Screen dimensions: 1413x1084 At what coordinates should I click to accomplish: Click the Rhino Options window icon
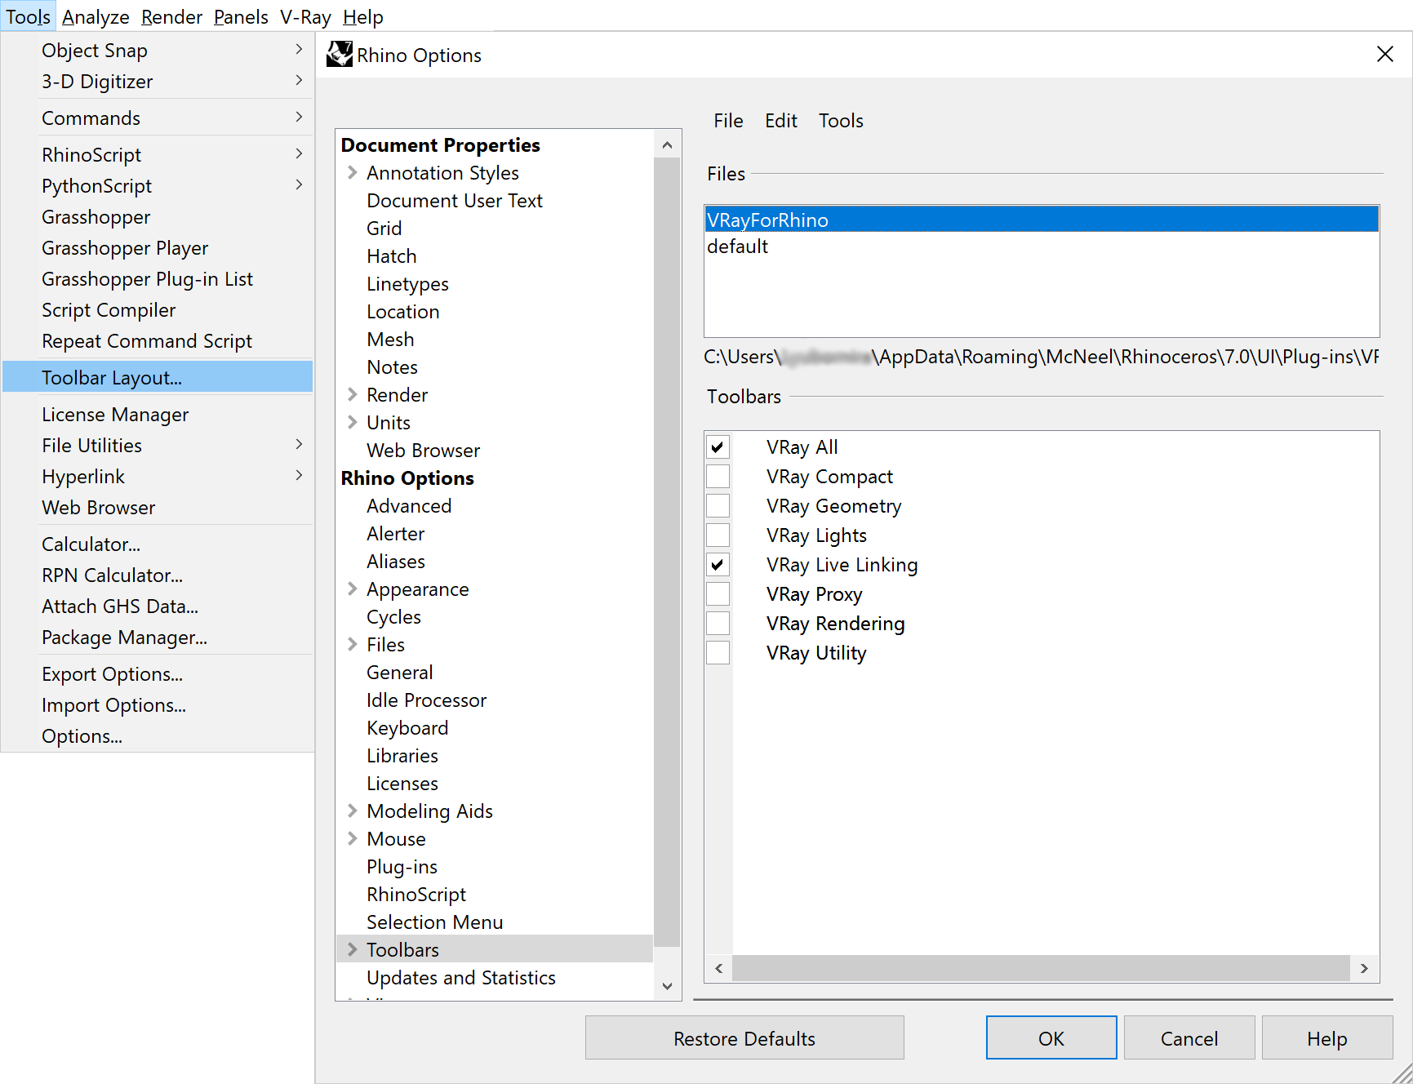(x=340, y=55)
